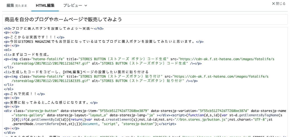Click the parentNode.insertBefore script line
Viewport: 290px width, 137px height.
[94, 124]
